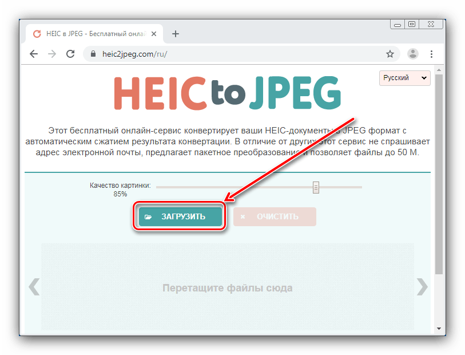This screenshot has width=465, height=355.
Task: Click the vertical scrollbar thumb
Action: point(439,175)
